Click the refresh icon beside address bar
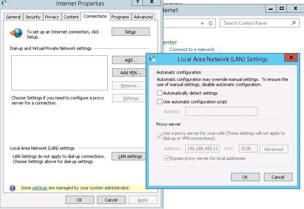The image size is (304, 209). click(211, 23)
